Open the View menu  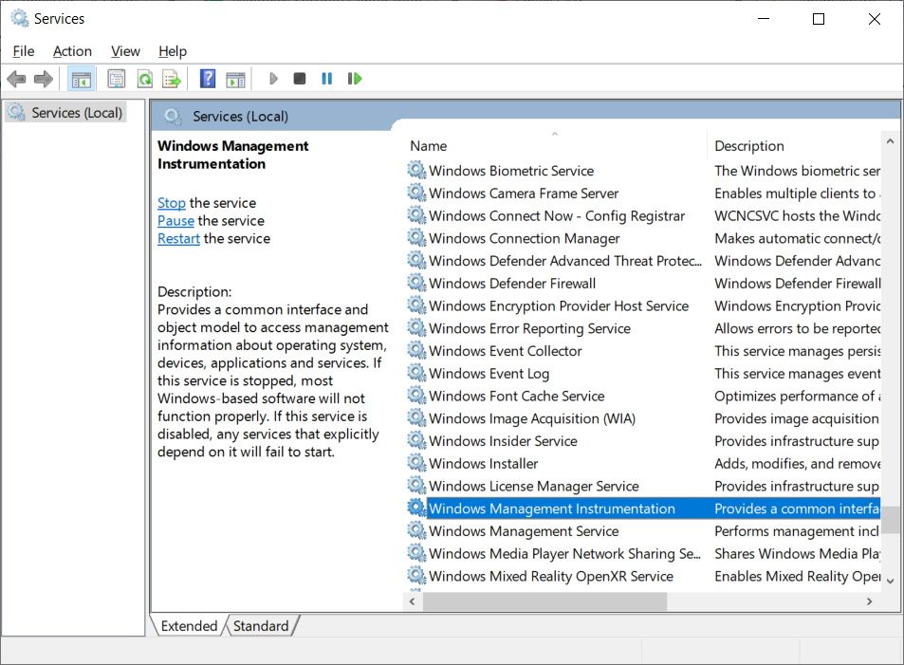pyautogui.click(x=124, y=51)
